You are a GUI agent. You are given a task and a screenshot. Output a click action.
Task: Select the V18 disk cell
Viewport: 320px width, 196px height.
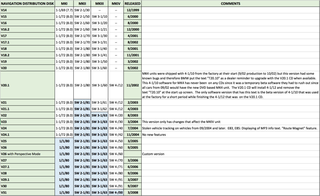(x=27, y=49)
